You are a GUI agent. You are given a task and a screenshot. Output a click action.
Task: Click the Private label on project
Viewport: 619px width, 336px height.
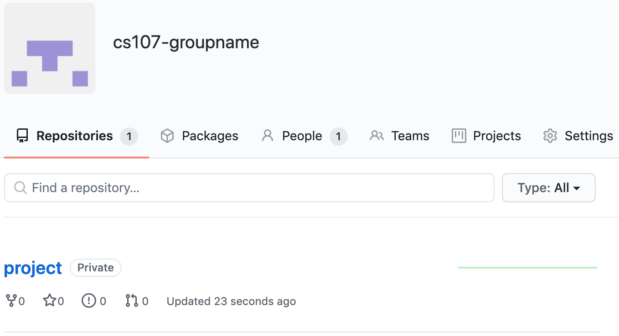tap(96, 268)
